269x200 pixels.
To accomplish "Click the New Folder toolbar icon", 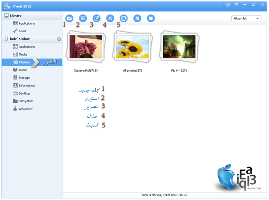I will (70, 18).
